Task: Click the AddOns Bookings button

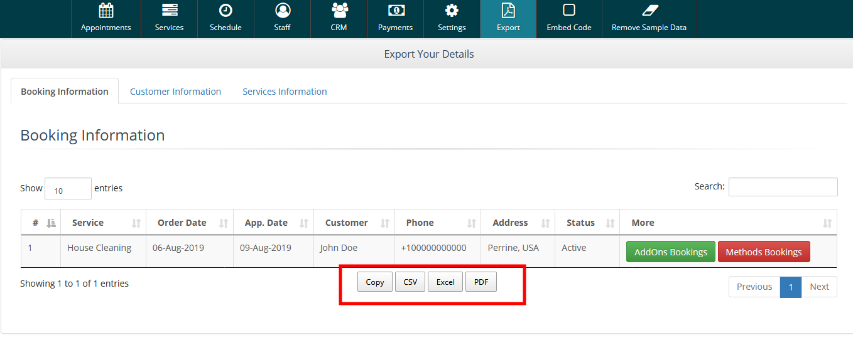Action: 671,252
